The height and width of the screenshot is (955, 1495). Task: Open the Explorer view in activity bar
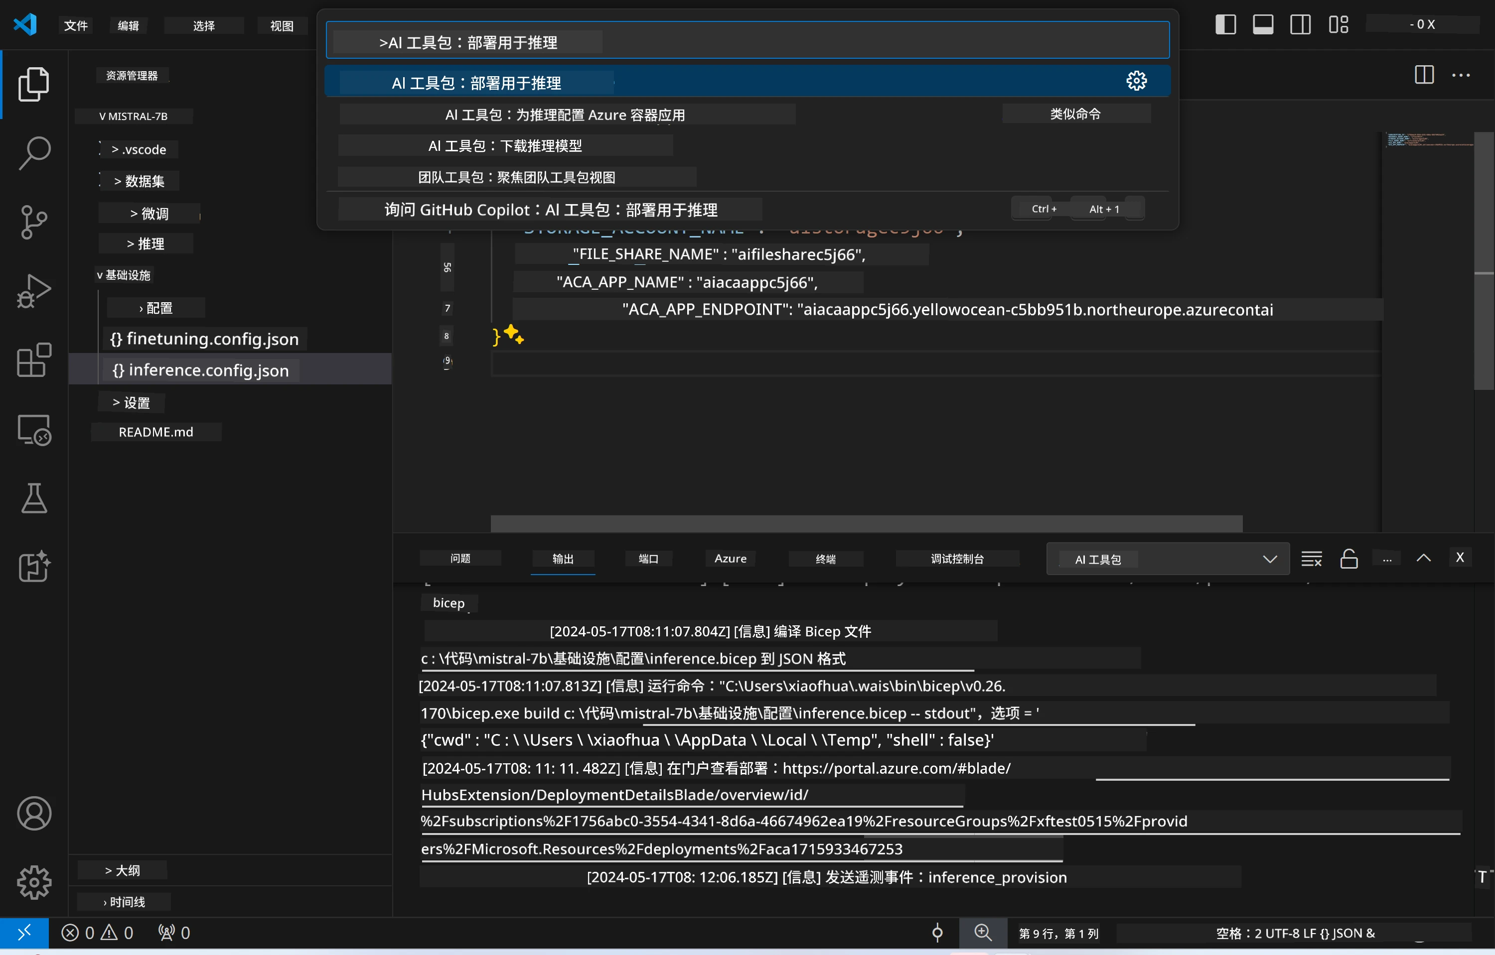click(x=33, y=84)
